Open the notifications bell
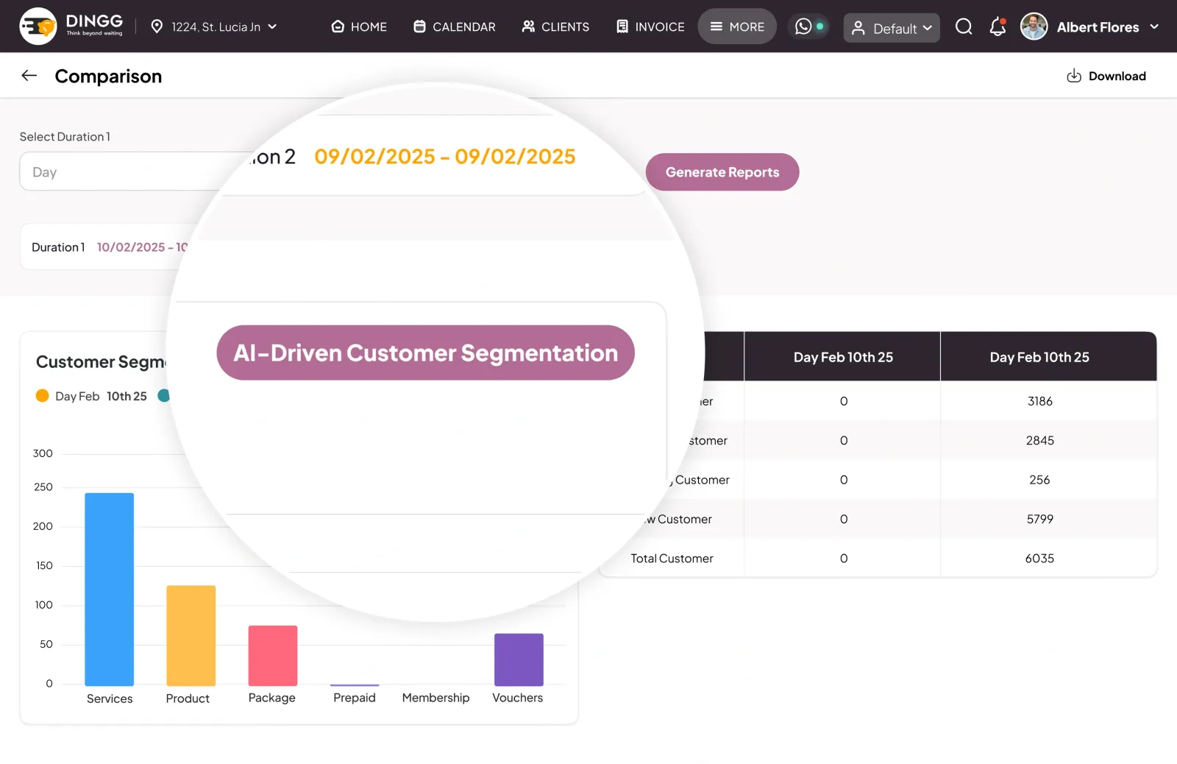The width and height of the screenshot is (1177, 764). [998, 27]
